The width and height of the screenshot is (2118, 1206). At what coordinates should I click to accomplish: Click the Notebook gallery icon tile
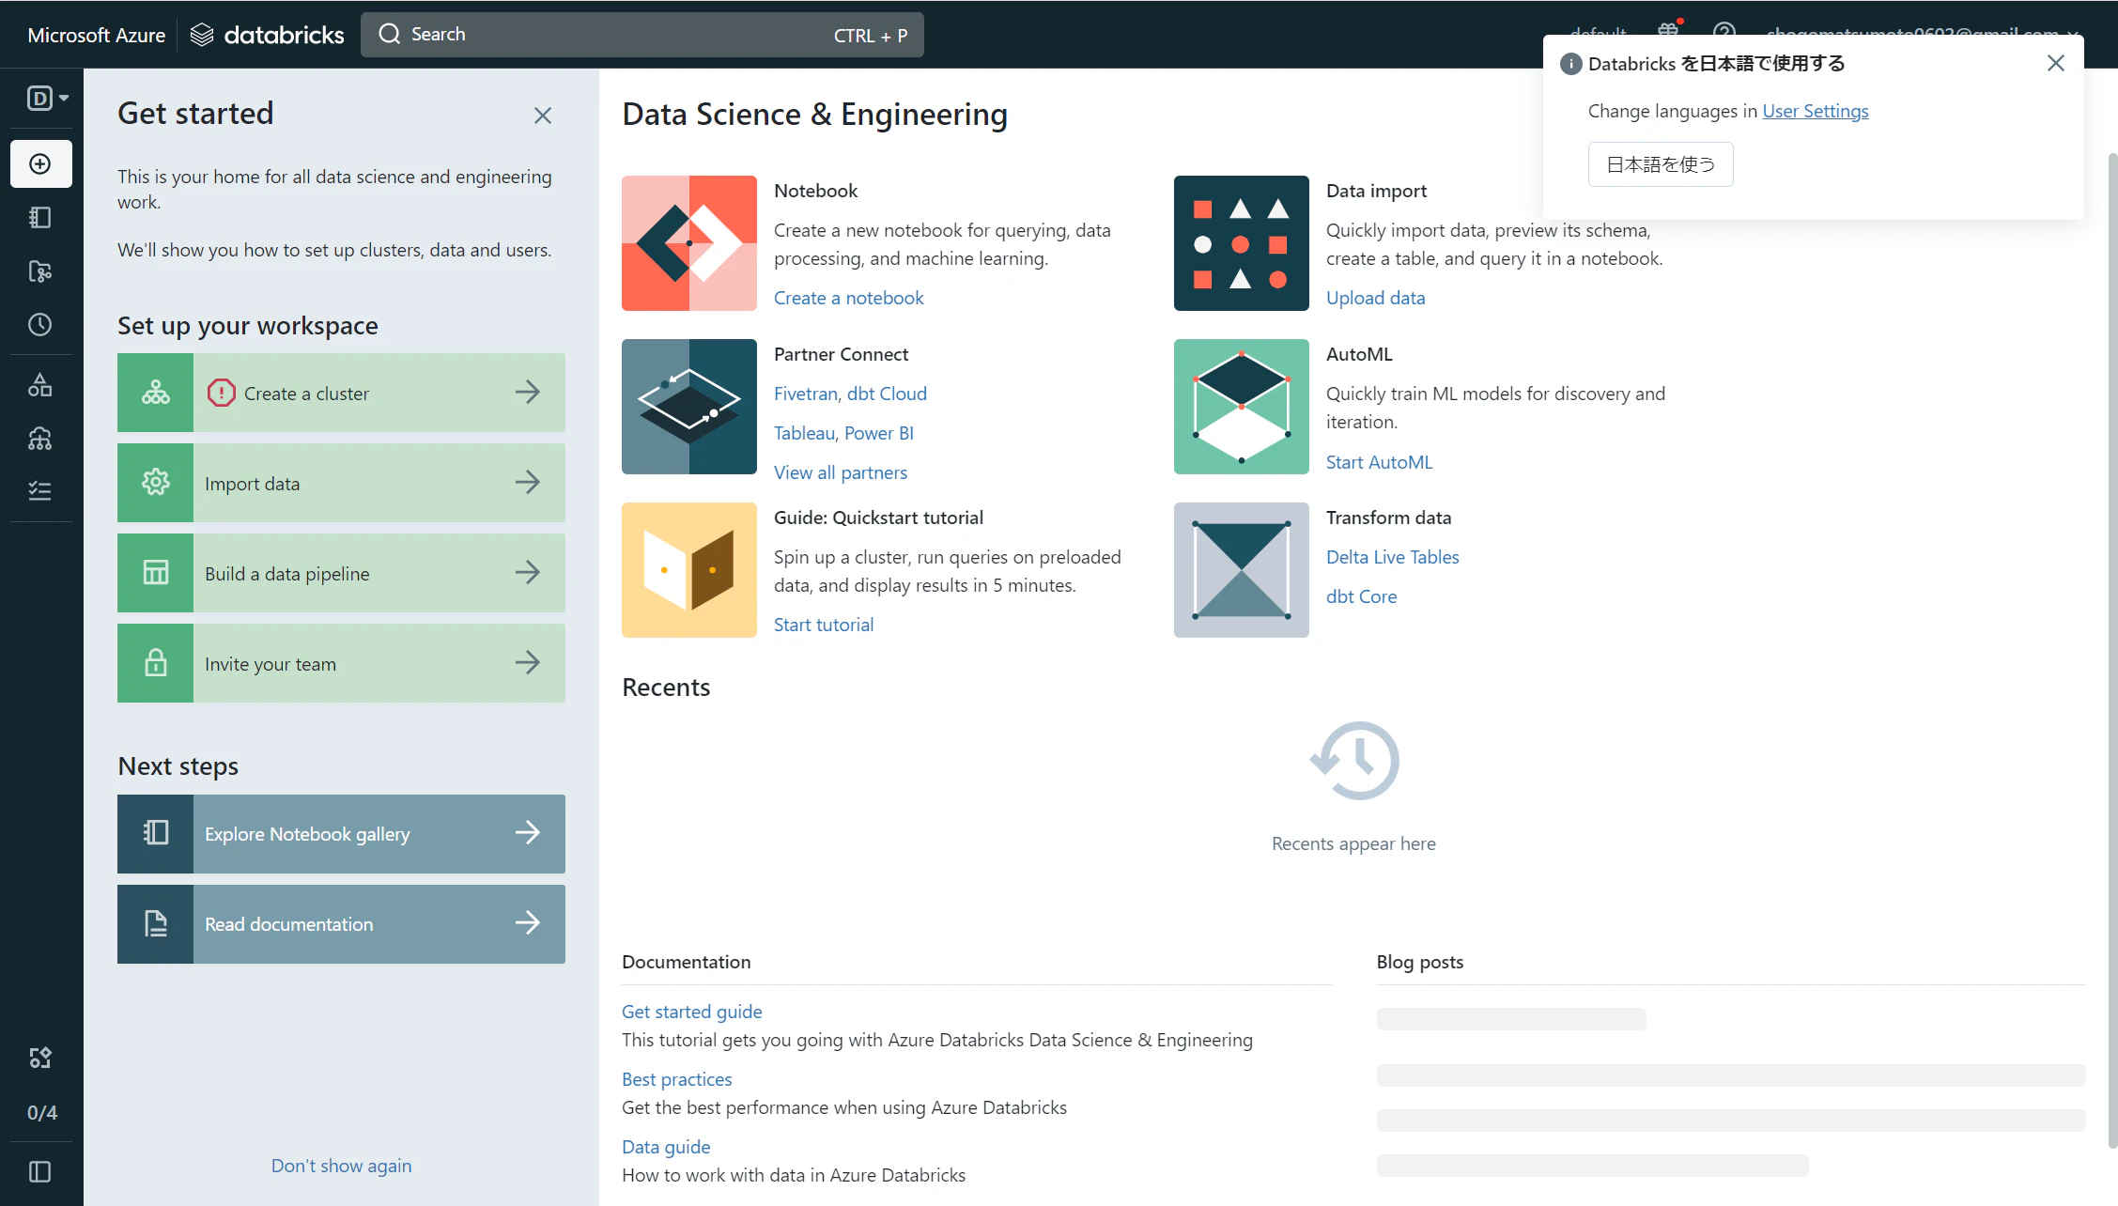[156, 834]
